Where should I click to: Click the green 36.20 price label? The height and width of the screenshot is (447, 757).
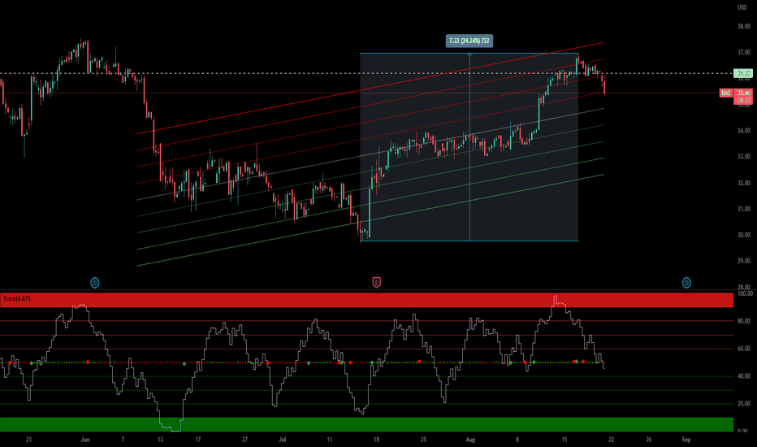coord(743,73)
